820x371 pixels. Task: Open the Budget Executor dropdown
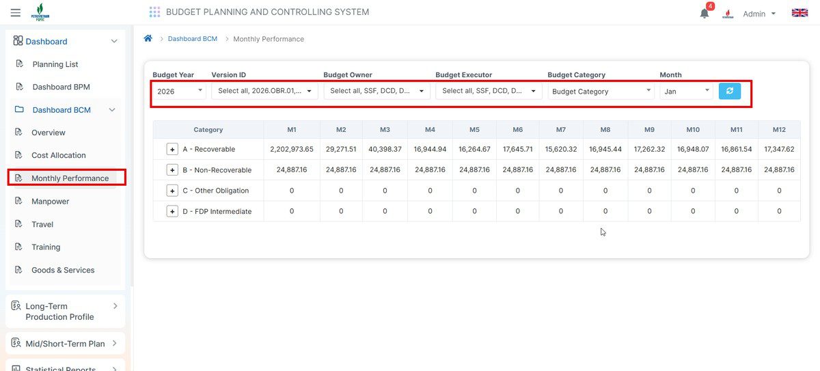tap(489, 91)
